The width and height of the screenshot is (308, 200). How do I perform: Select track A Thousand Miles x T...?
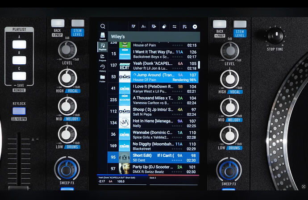[x=154, y=100]
